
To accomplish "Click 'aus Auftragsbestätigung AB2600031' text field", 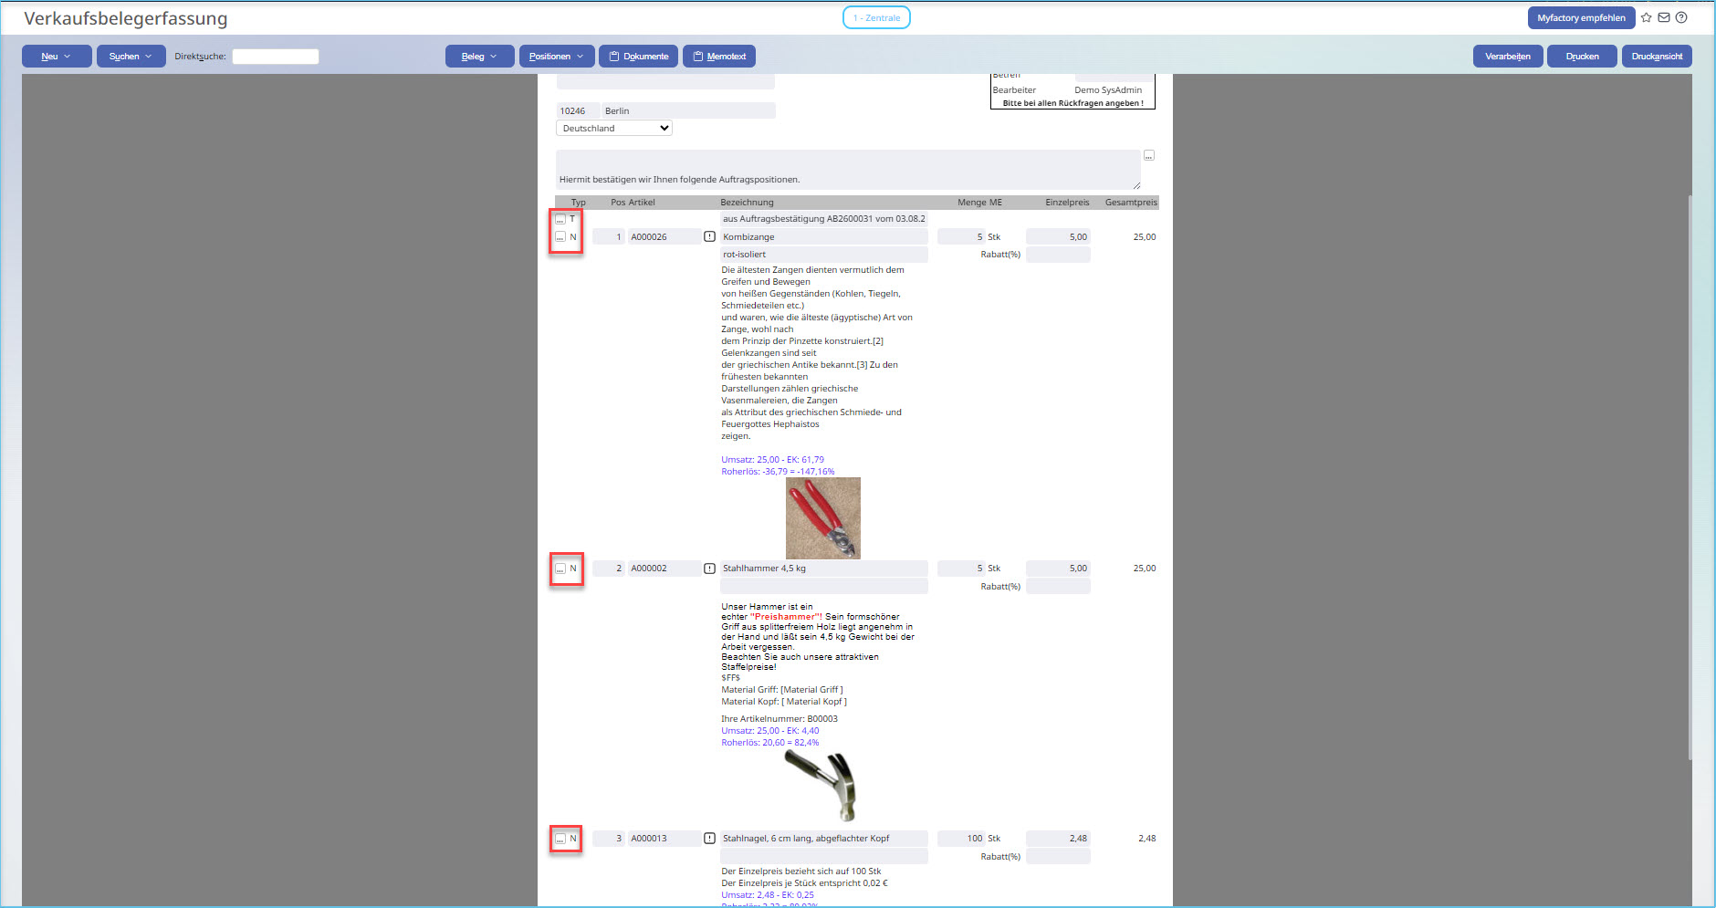I will tap(824, 219).
